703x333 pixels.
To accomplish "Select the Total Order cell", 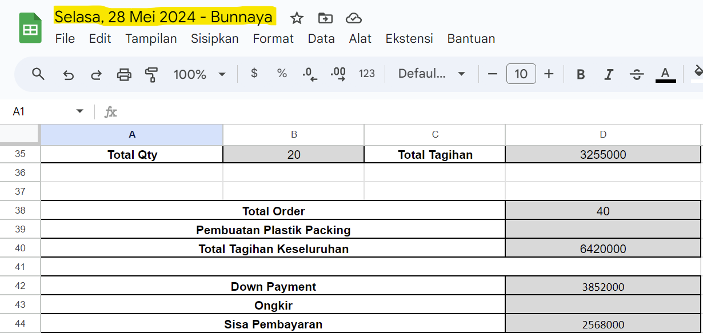I will (273, 211).
